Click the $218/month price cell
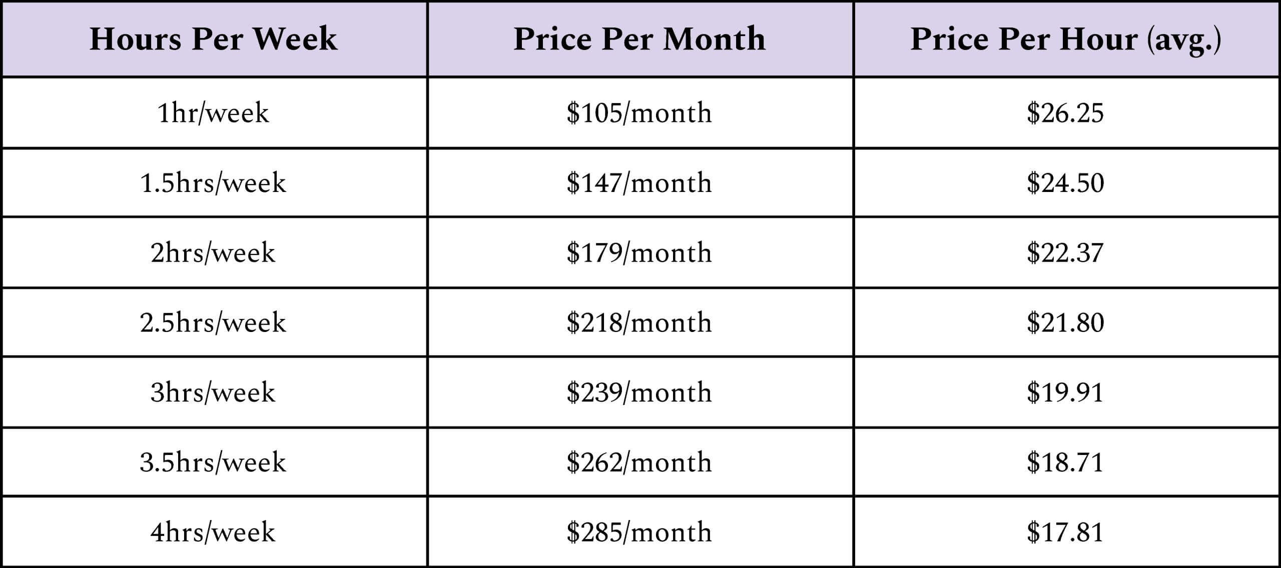1281x568 pixels. [x=639, y=322]
